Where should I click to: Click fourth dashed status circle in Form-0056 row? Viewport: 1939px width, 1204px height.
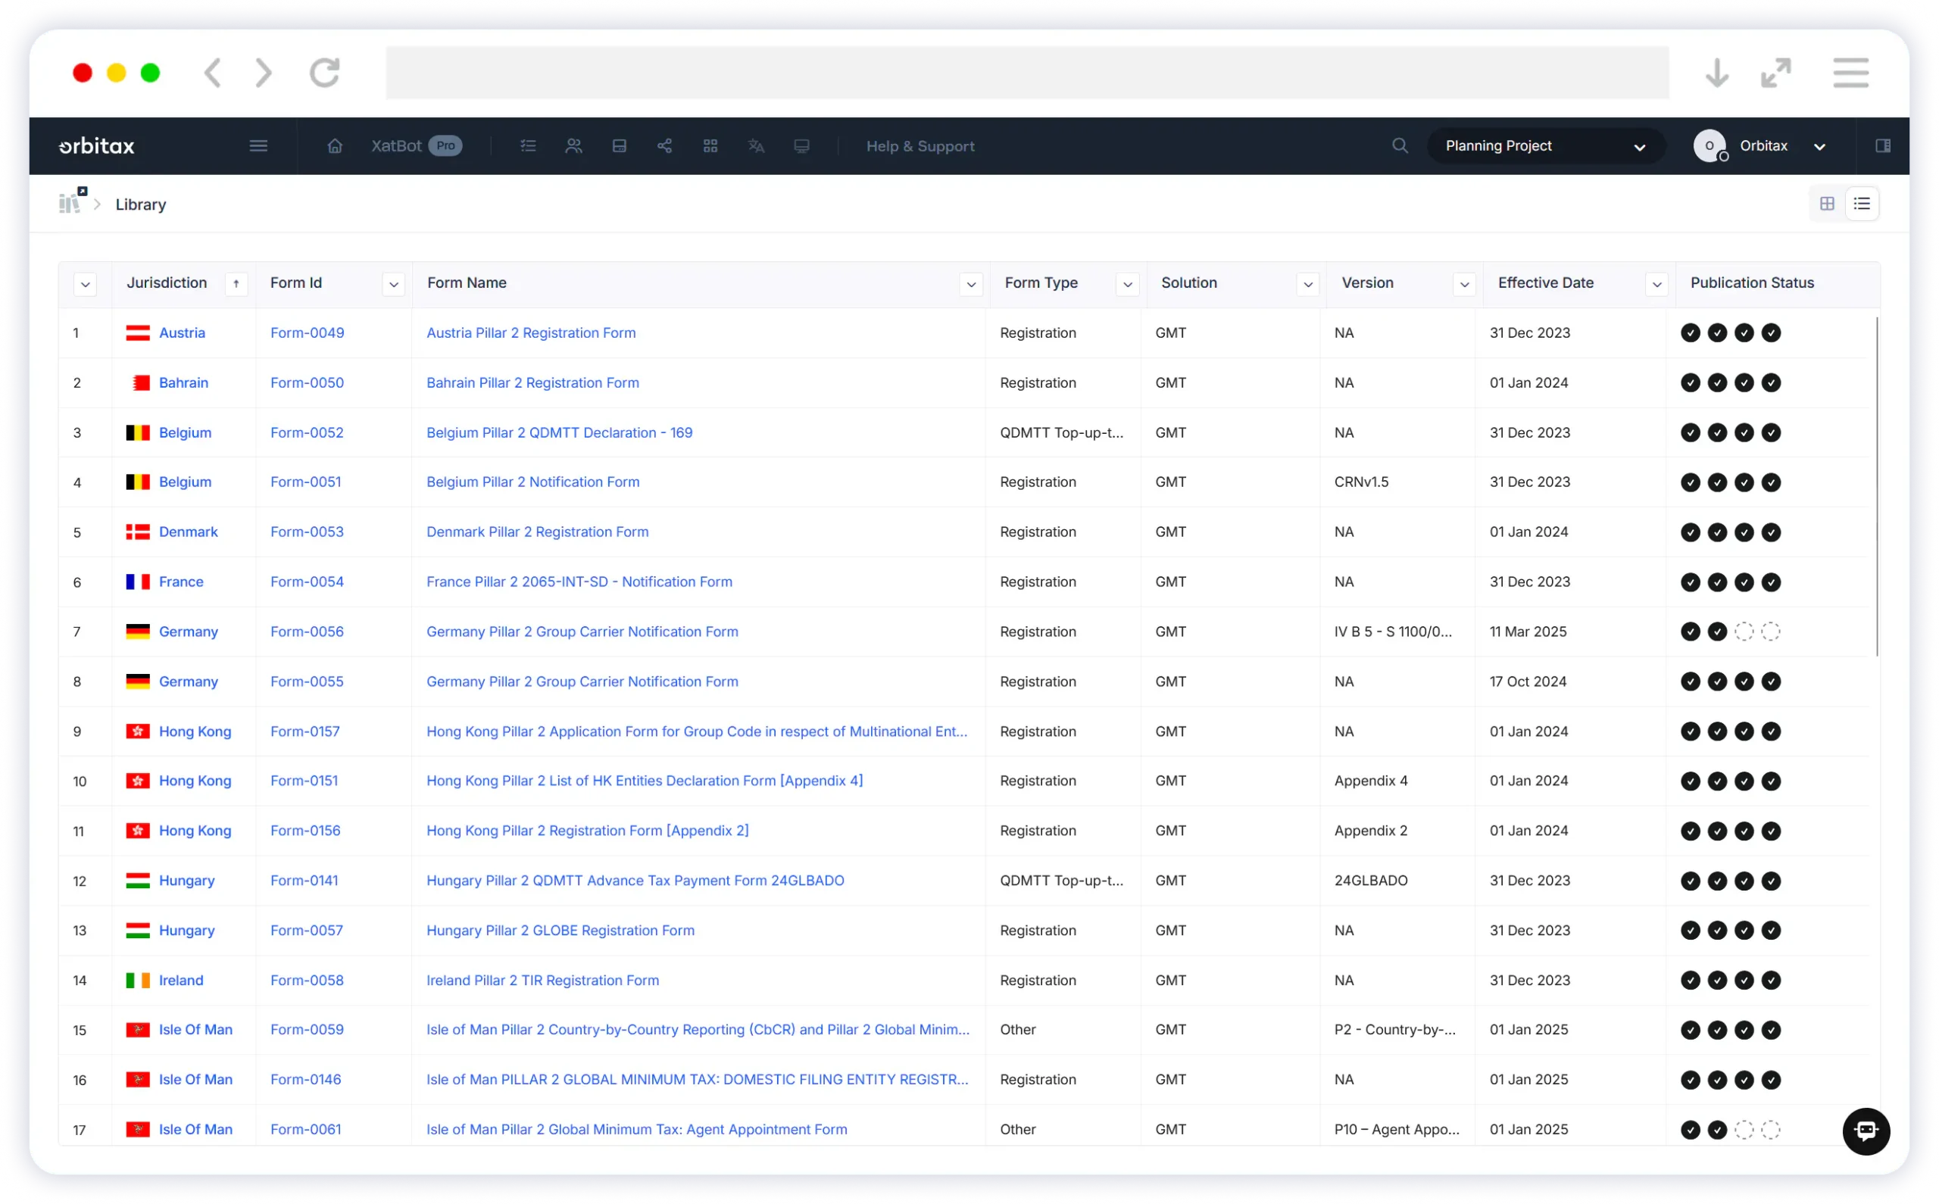click(x=1770, y=632)
